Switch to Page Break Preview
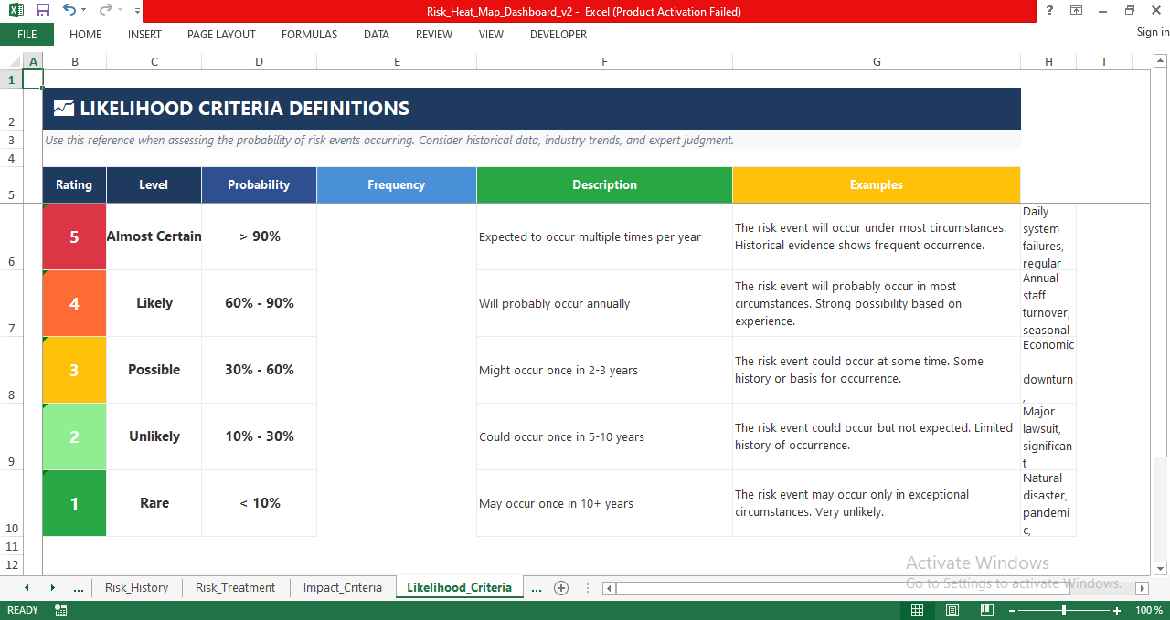This screenshot has width=1170, height=620. [x=986, y=610]
